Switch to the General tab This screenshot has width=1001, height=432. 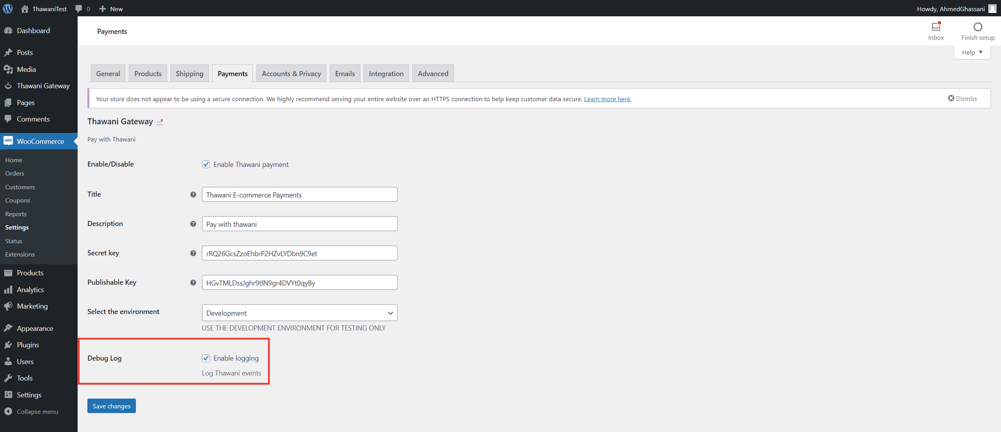(x=108, y=73)
